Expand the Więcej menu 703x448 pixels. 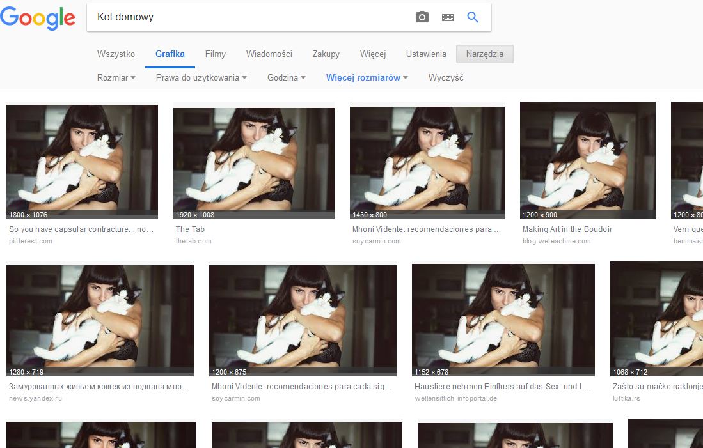372,54
